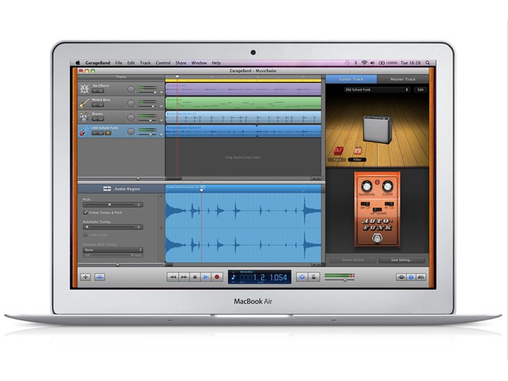
Task: Select the Fuzz stompbox pedal icon
Action: [x=338, y=150]
